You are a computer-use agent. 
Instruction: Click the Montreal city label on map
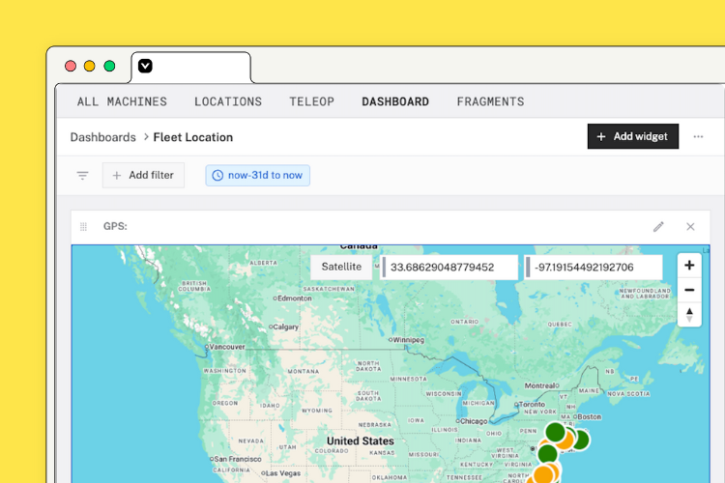click(539, 385)
